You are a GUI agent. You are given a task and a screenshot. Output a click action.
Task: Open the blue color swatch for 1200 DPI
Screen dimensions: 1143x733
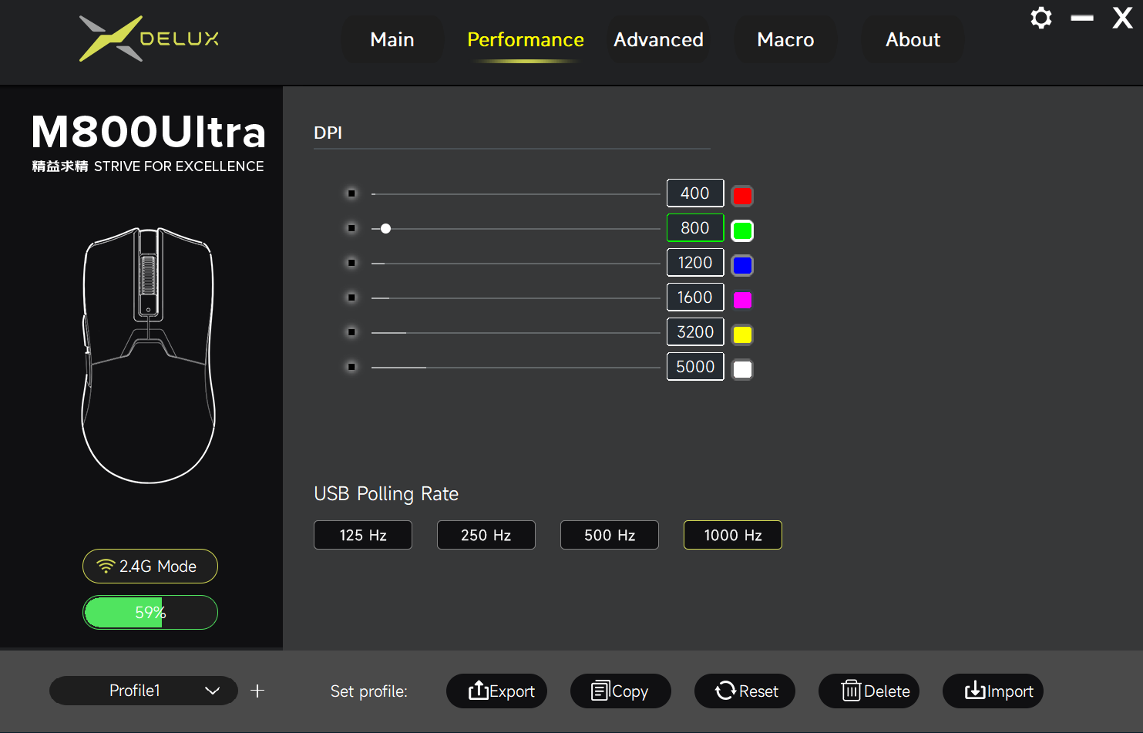click(x=742, y=265)
